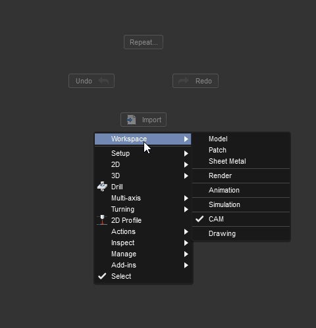Viewport: 316px width, 328px height.
Task: Click the Redo arrow icon
Action: 184,81
